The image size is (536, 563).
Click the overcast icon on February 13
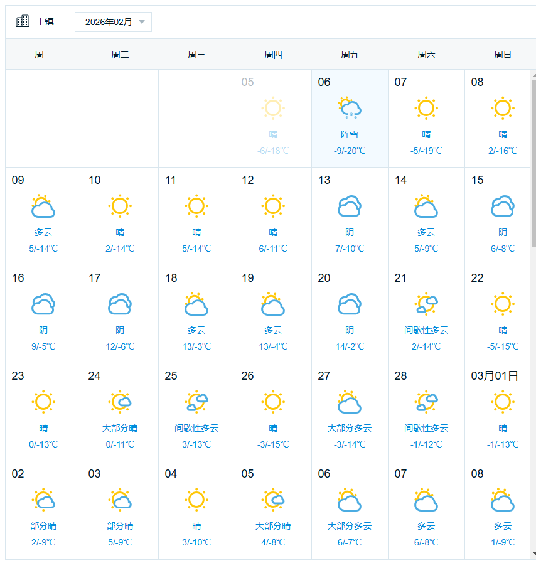coord(350,206)
